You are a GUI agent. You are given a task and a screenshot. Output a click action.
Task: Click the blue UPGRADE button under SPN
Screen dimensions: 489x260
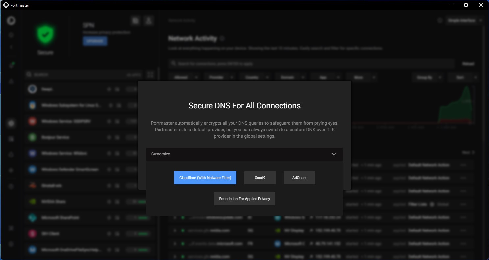95,41
